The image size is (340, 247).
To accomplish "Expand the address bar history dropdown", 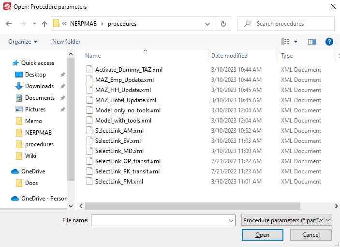I will click(x=207, y=24).
